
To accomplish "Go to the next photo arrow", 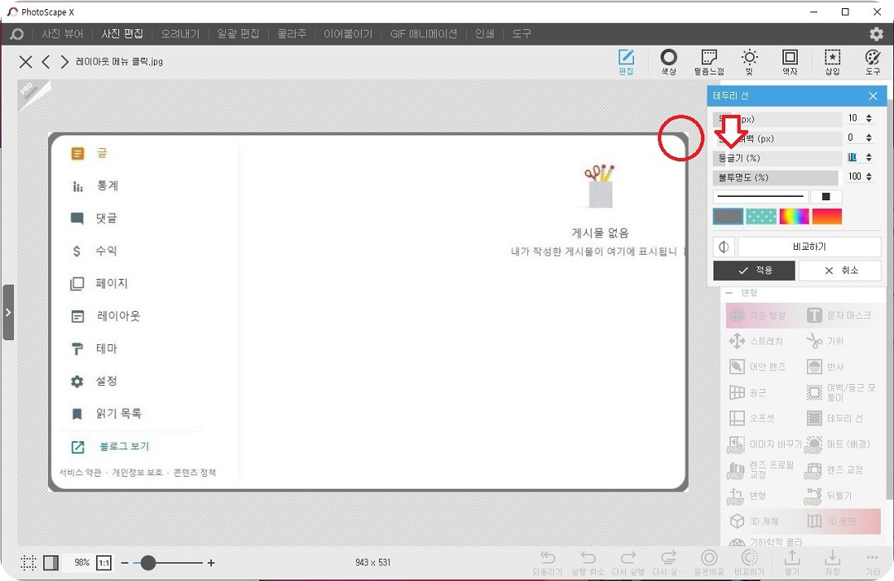I will (x=65, y=61).
